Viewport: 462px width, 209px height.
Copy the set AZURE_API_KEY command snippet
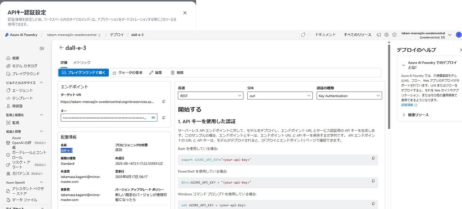coord(373,204)
